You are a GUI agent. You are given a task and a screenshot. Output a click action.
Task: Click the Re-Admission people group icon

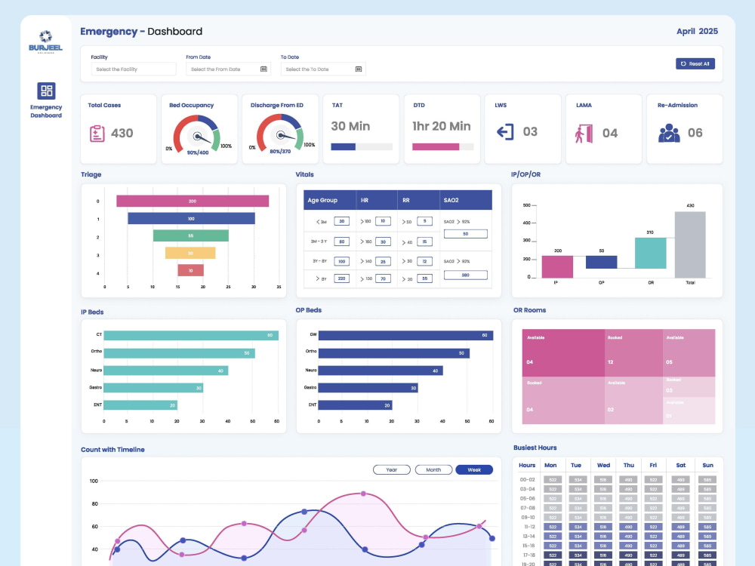point(669,134)
